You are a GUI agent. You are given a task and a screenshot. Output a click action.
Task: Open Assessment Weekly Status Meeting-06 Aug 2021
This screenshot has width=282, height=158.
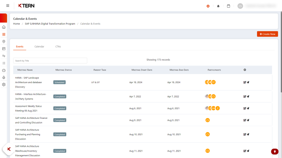[x=29, y=108]
